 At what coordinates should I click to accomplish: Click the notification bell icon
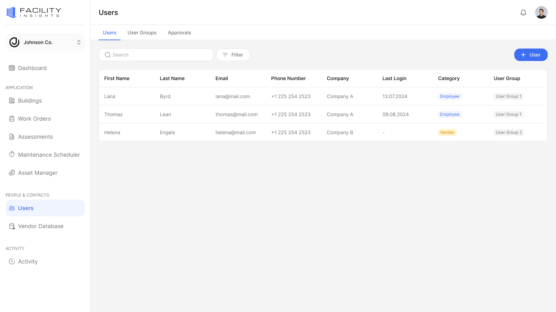(523, 13)
